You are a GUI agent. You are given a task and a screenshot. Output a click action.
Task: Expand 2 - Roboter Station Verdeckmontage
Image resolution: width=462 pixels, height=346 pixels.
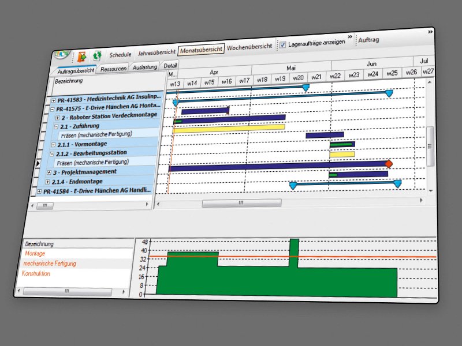click(58, 118)
